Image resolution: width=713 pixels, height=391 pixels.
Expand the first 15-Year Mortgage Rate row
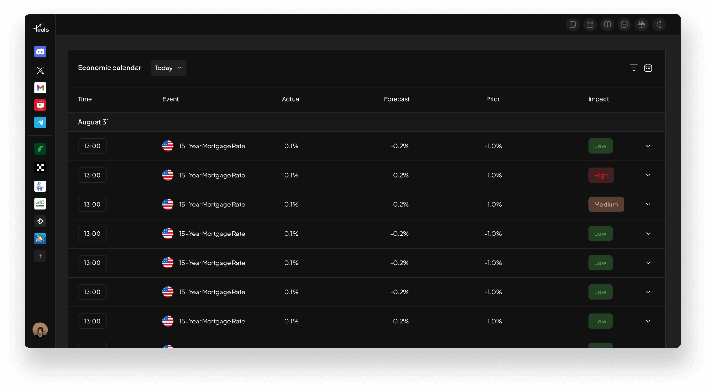click(648, 146)
